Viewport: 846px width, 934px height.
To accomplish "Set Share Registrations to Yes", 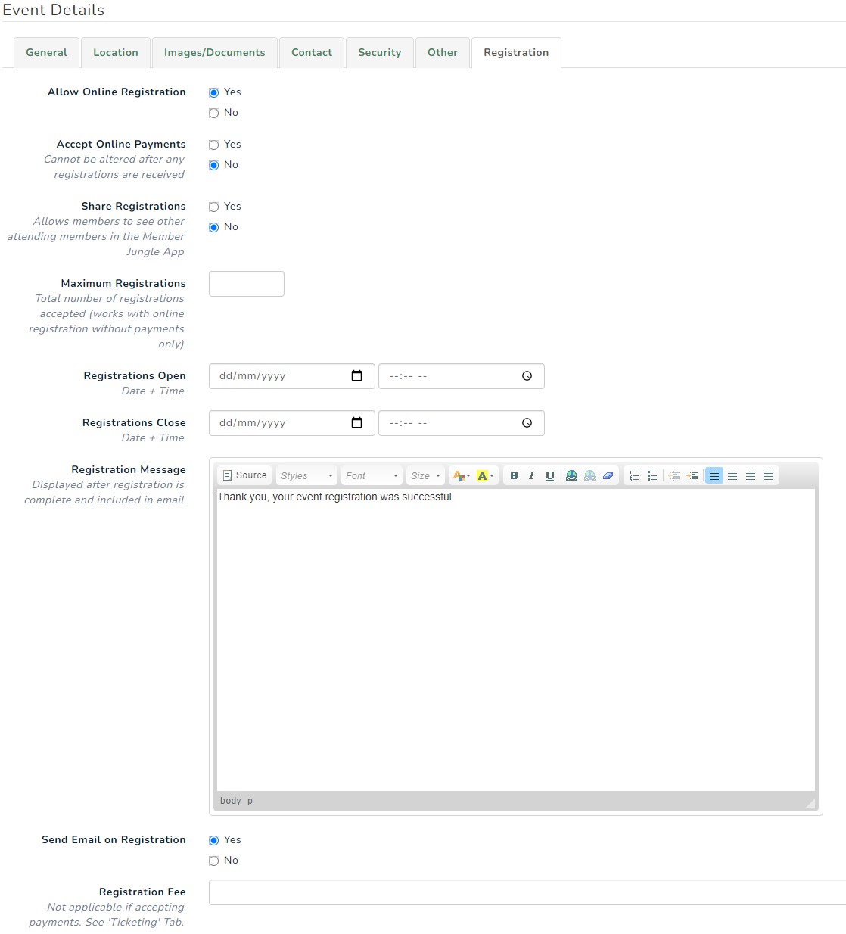I will [x=214, y=206].
